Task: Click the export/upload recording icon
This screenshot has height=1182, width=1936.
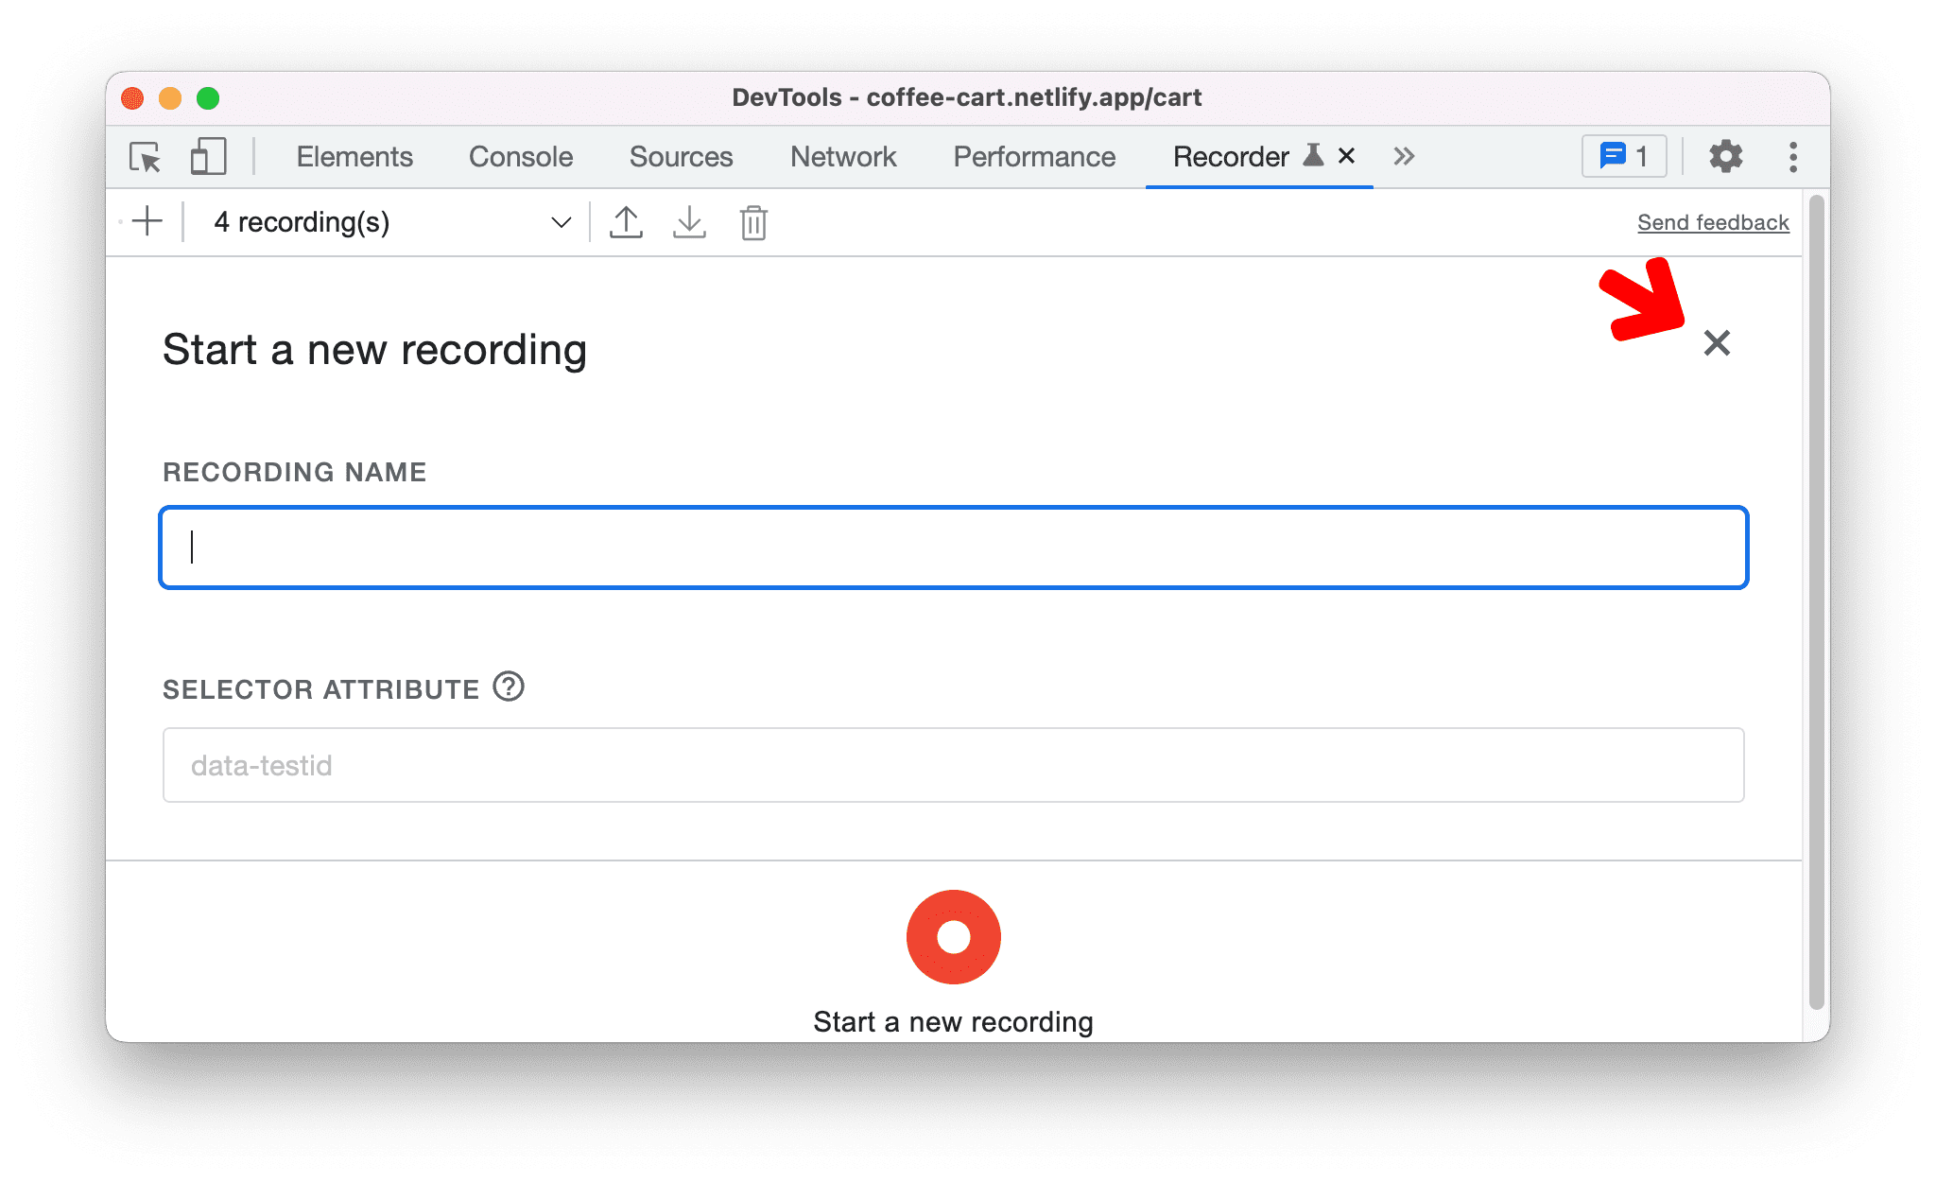Action: click(x=627, y=221)
